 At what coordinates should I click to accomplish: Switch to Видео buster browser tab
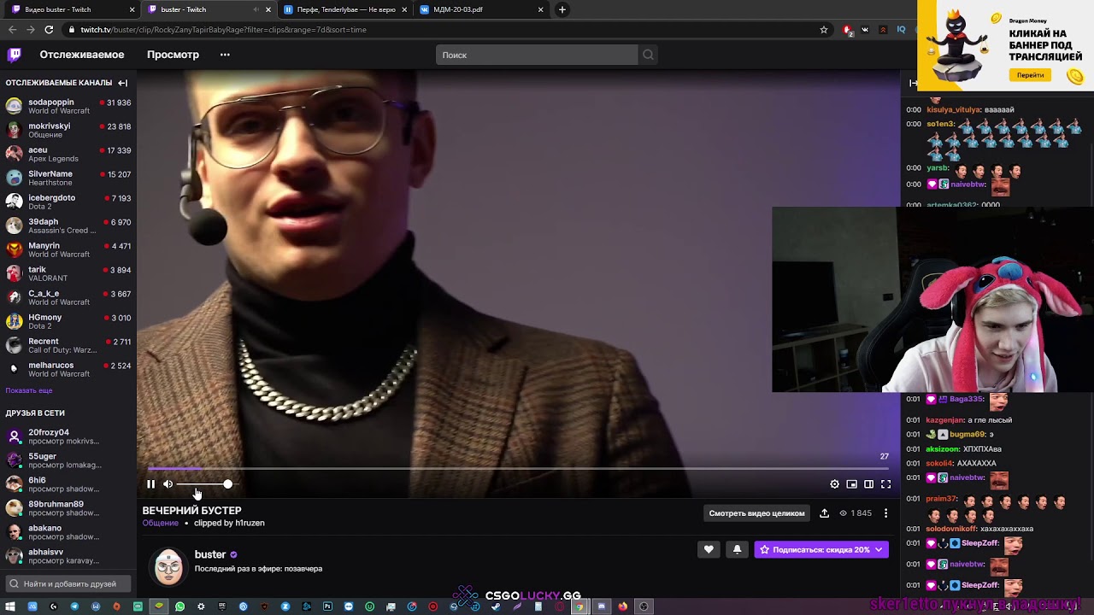tap(73, 9)
